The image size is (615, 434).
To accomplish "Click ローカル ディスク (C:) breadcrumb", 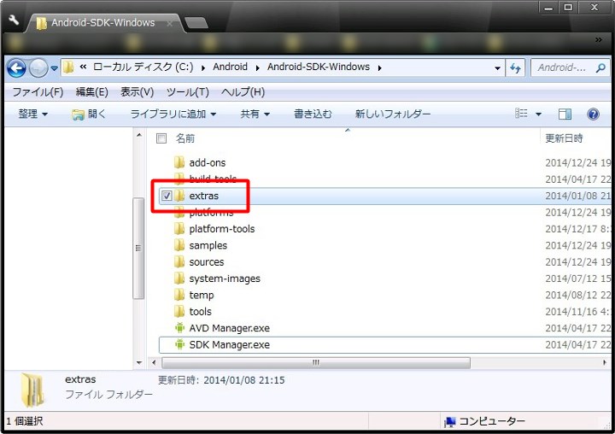I will pyautogui.click(x=143, y=67).
